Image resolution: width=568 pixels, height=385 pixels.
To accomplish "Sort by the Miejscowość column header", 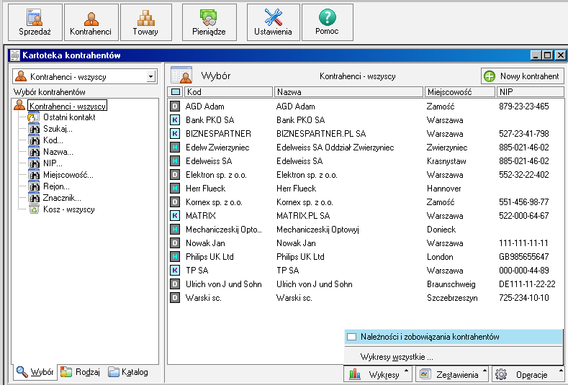I will point(460,92).
